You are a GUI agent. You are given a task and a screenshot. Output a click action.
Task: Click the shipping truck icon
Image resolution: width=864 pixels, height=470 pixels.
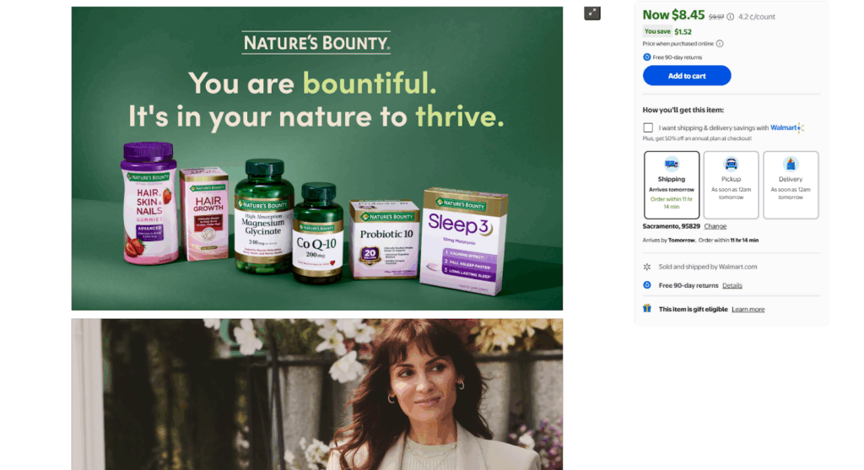coord(671,164)
